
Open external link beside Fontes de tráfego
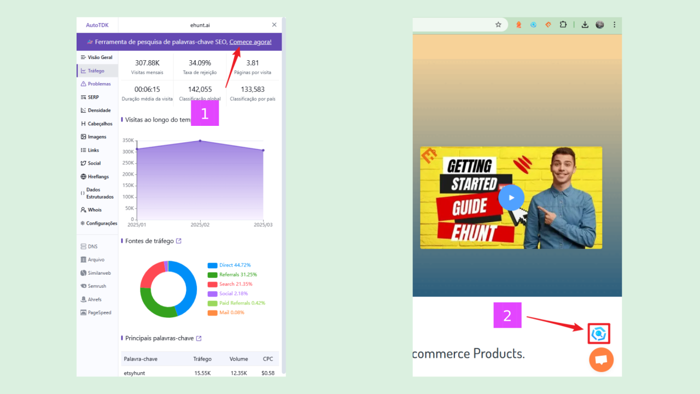(x=179, y=241)
